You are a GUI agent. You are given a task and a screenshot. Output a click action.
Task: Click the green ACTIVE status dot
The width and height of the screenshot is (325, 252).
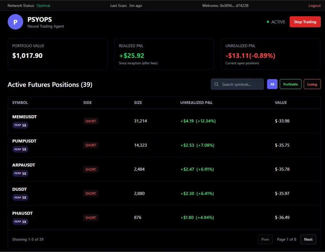268,22
